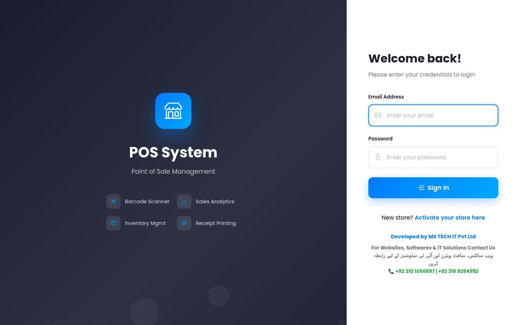Image resolution: width=520 pixels, height=325 pixels.
Task: Click the Sales Analytics chart icon
Action: (184, 201)
